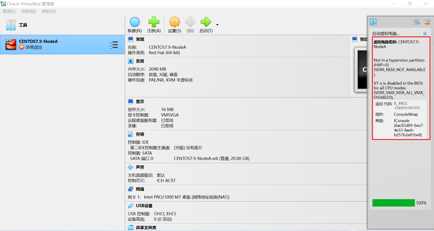The height and width of the screenshot is (231, 434).
Task: Click the Intel PRO/1000 MT network adapter
Action: tap(187, 197)
